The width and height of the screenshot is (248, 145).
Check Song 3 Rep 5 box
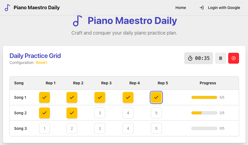(x=156, y=128)
